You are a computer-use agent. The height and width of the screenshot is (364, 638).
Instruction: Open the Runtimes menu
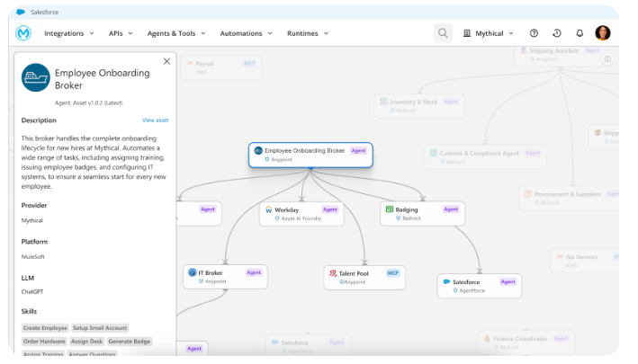307,33
